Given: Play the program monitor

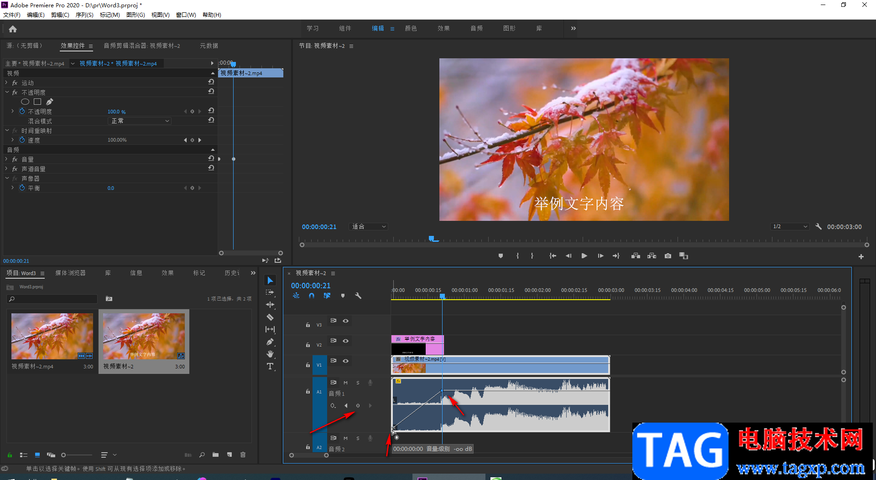Looking at the screenshot, I should [584, 256].
